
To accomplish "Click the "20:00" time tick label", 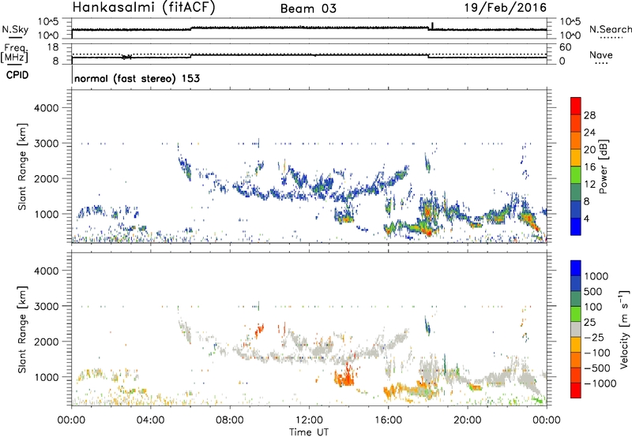I will click(x=468, y=420).
